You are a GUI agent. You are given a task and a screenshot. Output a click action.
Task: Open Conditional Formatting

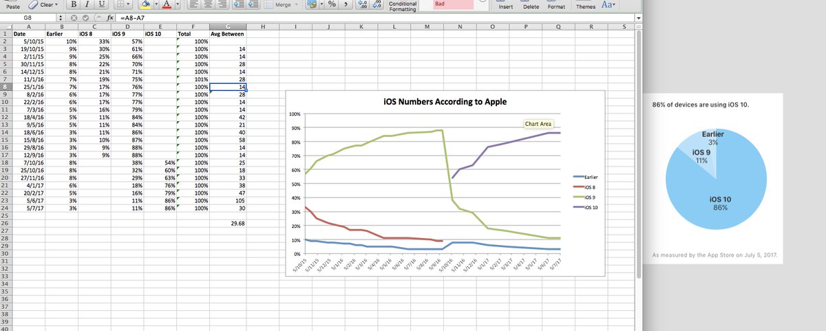(401, 6)
